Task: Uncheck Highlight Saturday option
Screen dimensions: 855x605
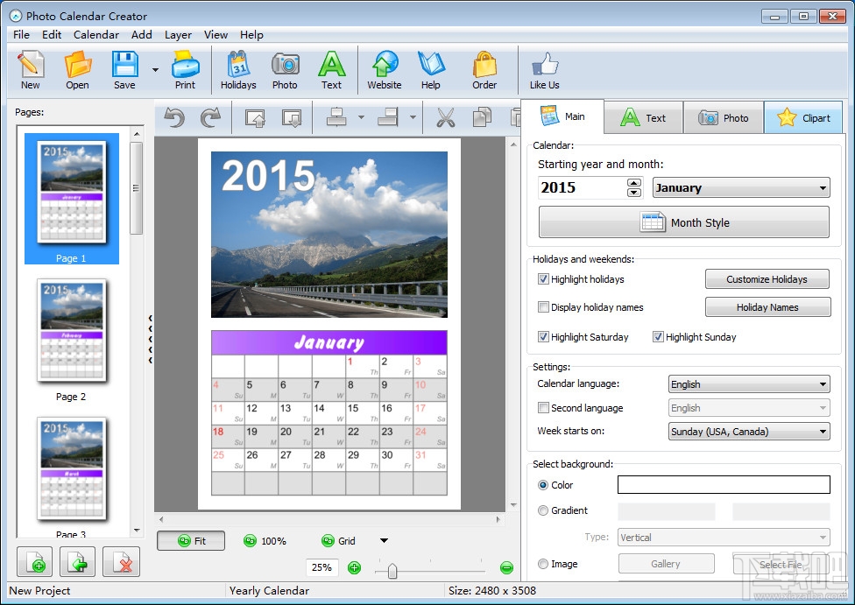Action: click(x=544, y=337)
